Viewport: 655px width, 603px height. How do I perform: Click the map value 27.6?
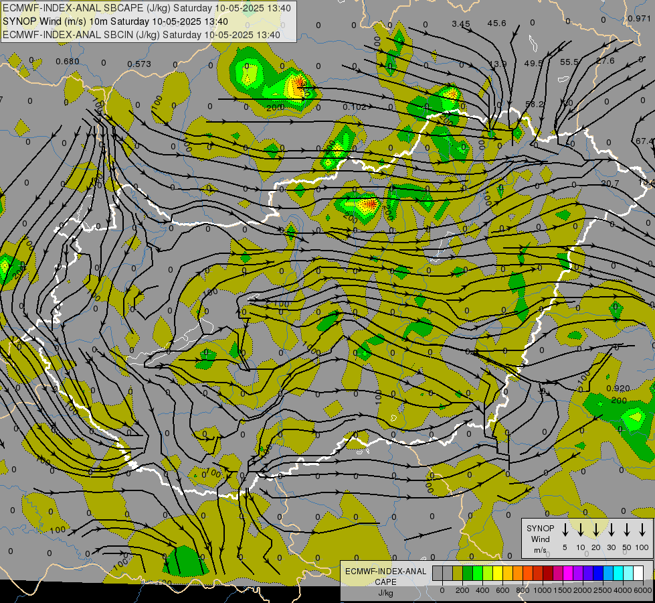[x=605, y=61]
